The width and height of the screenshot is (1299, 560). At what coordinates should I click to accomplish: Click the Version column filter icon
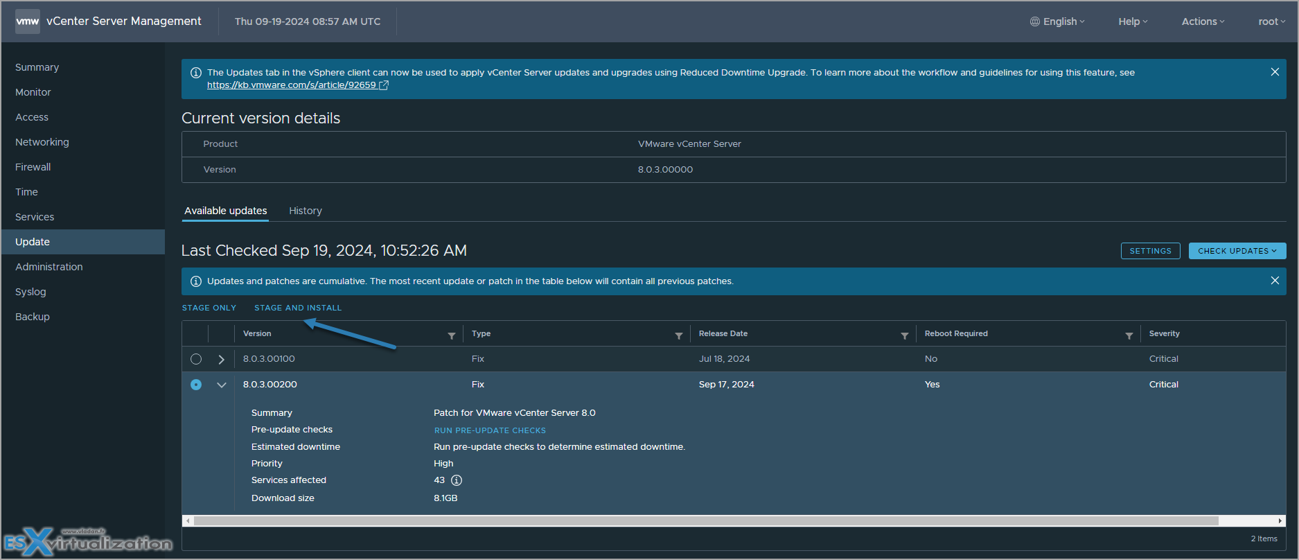[x=452, y=336]
